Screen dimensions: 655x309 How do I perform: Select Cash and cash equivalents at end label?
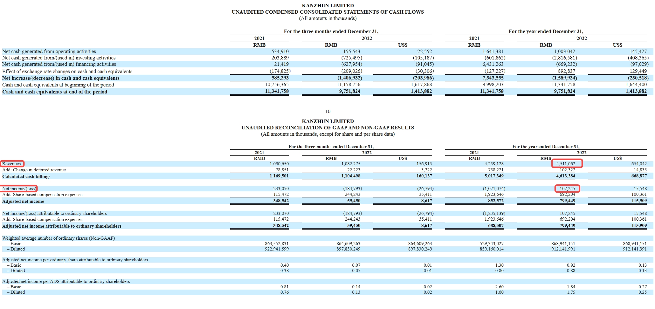(55, 92)
